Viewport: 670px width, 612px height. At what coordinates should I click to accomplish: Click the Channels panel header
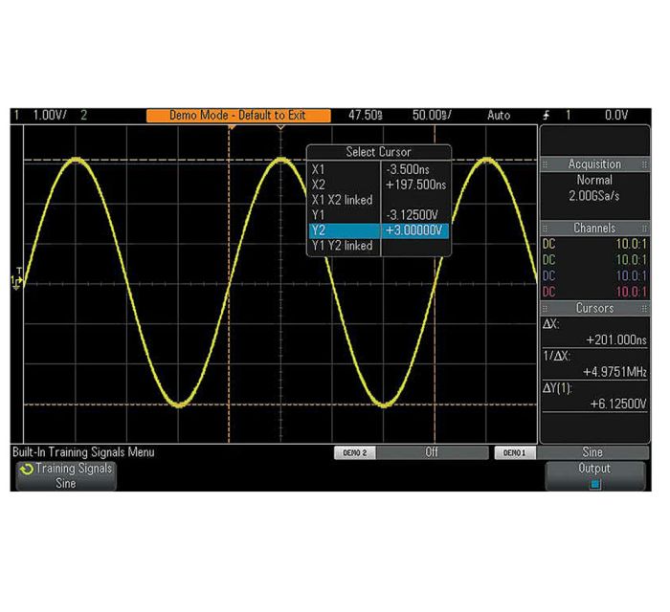594,229
